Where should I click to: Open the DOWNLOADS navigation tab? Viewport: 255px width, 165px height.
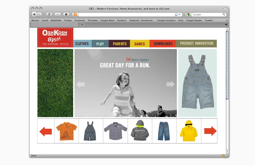point(163,44)
